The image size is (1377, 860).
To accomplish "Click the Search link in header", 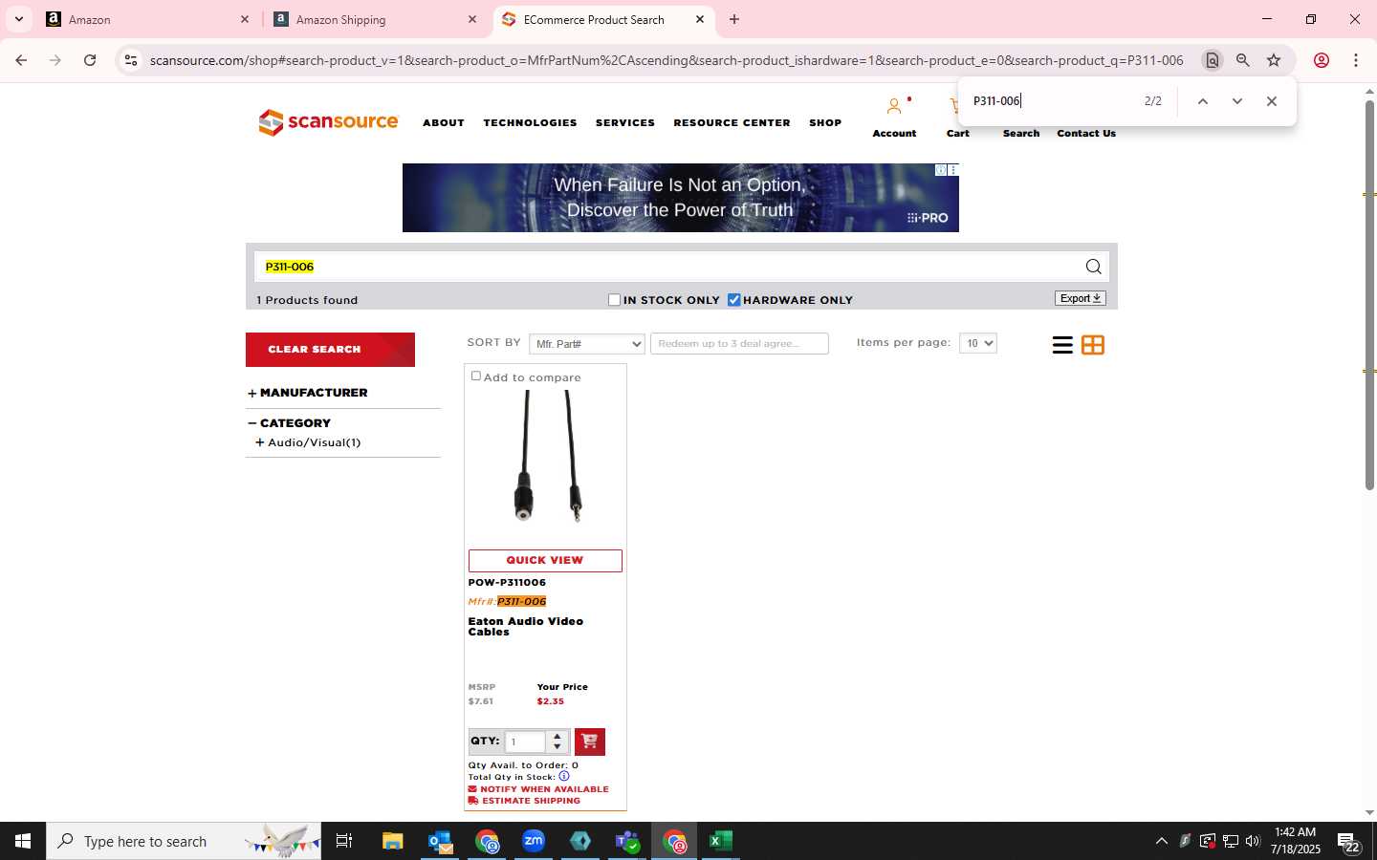I will (x=1021, y=134).
